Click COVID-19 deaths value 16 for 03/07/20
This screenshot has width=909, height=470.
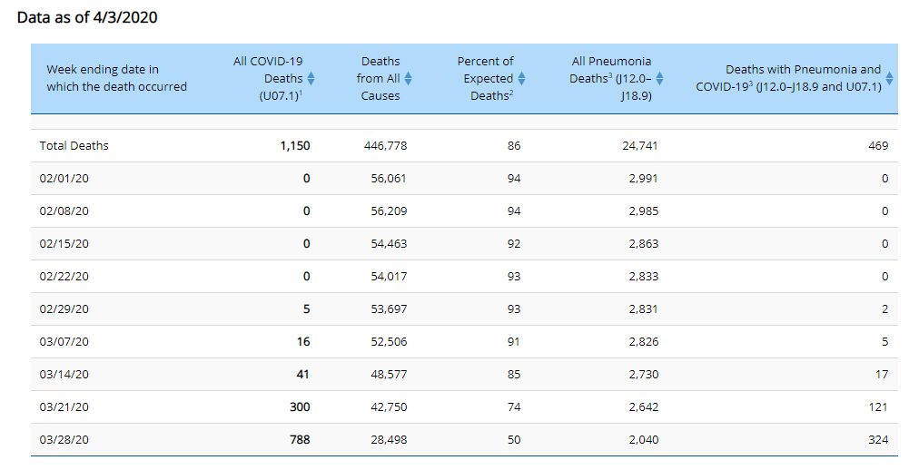point(303,341)
